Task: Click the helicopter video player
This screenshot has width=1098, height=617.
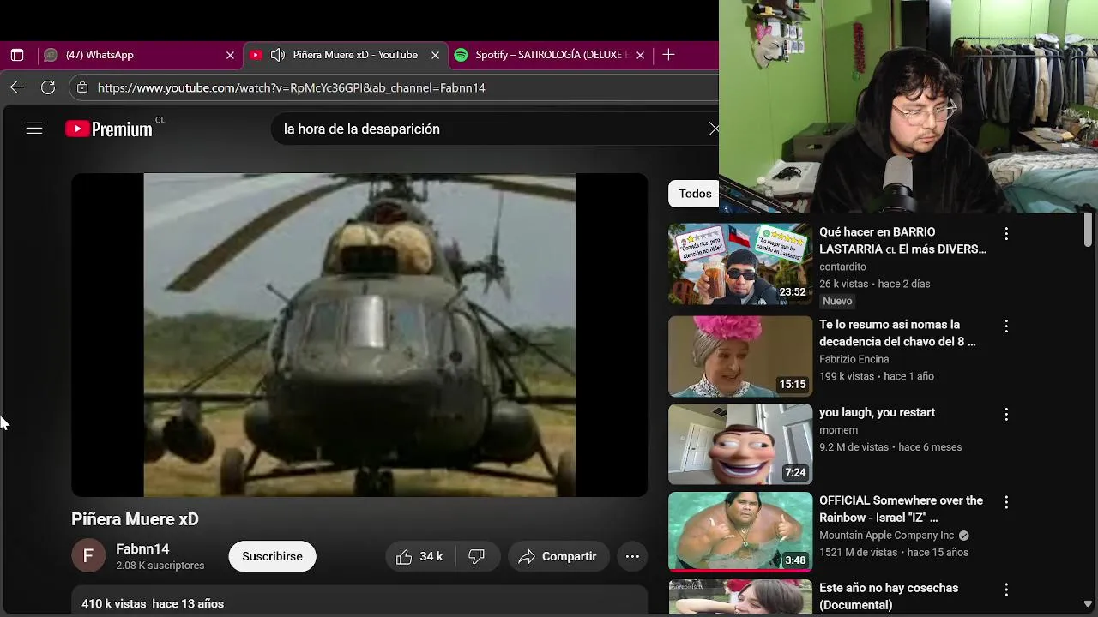Action: [359, 335]
